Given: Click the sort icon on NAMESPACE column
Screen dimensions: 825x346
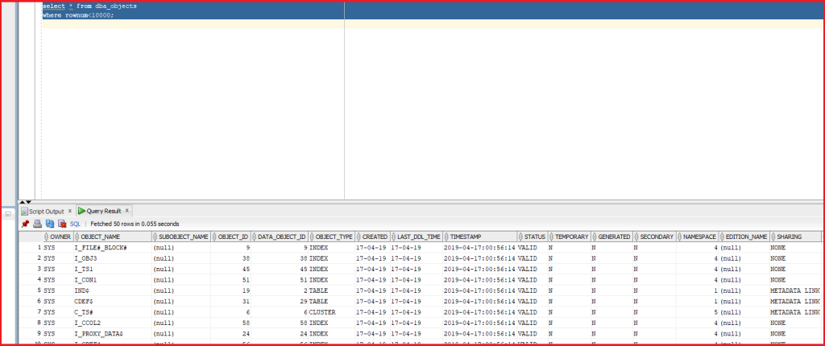Looking at the screenshot, I should 679,237.
